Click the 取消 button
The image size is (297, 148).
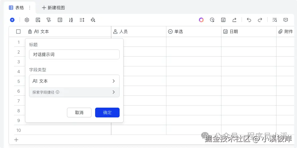(x=79, y=113)
